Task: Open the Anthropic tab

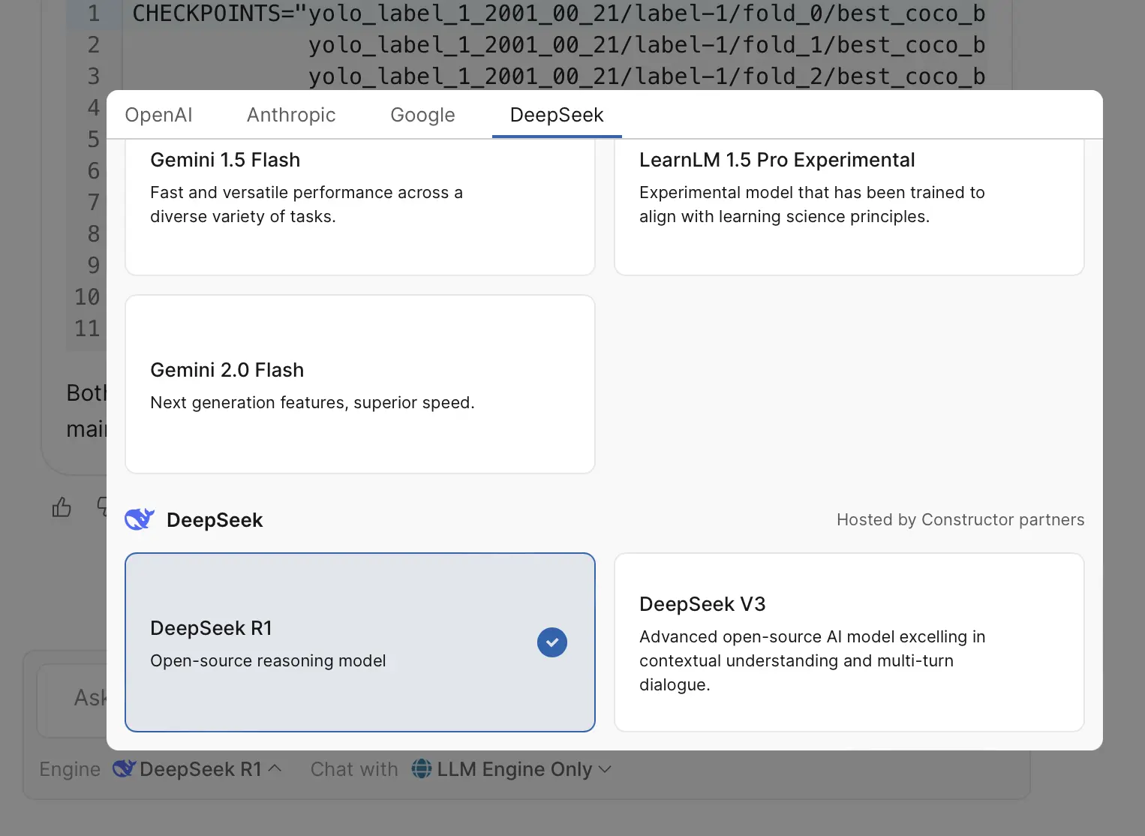Action: 291,115
